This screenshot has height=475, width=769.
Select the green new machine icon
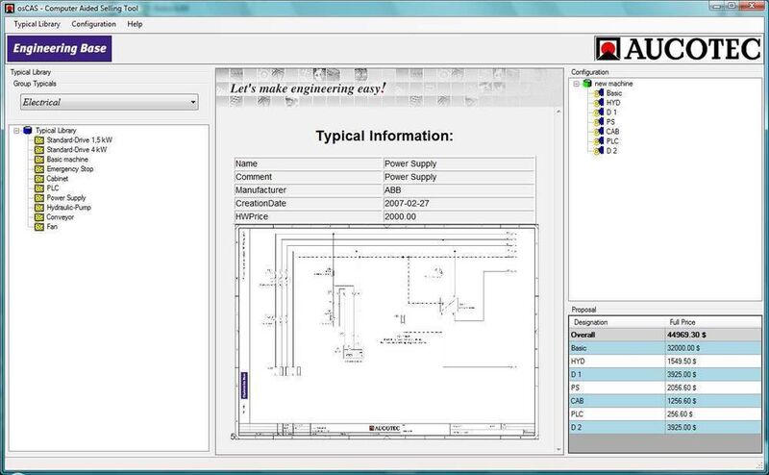tap(587, 84)
